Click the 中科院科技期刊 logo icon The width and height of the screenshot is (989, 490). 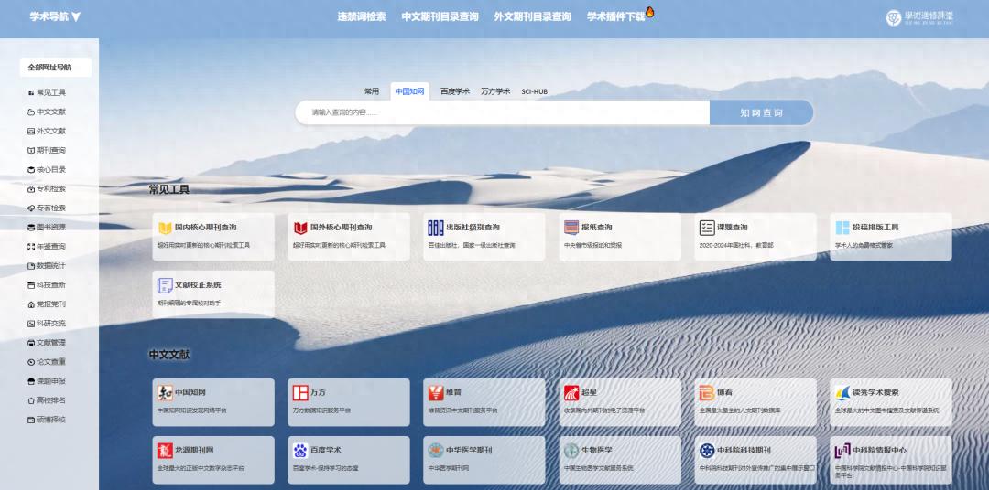(707, 451)
